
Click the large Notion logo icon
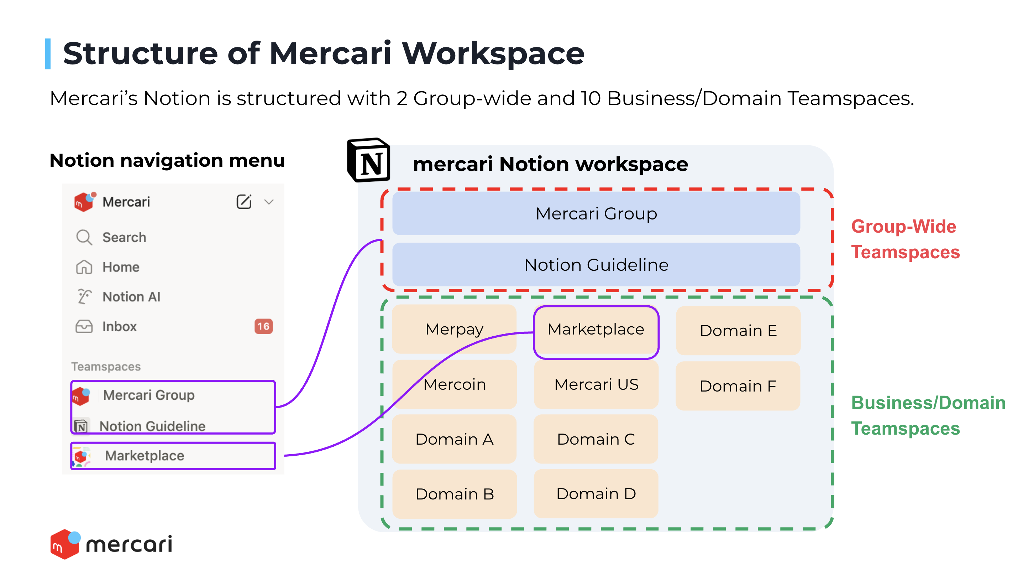pyautogui.click(x=369, y=161)
